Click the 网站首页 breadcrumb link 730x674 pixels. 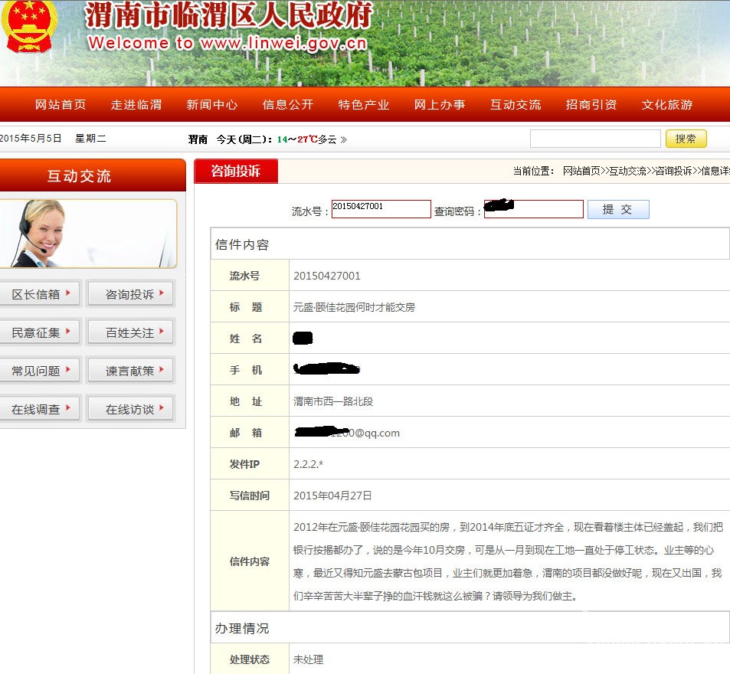point(581,172)
